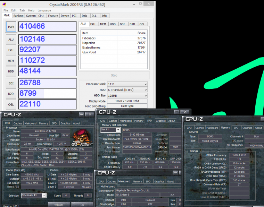Open CPU tab in the CPU-Z Memory window

click(189, 128)
